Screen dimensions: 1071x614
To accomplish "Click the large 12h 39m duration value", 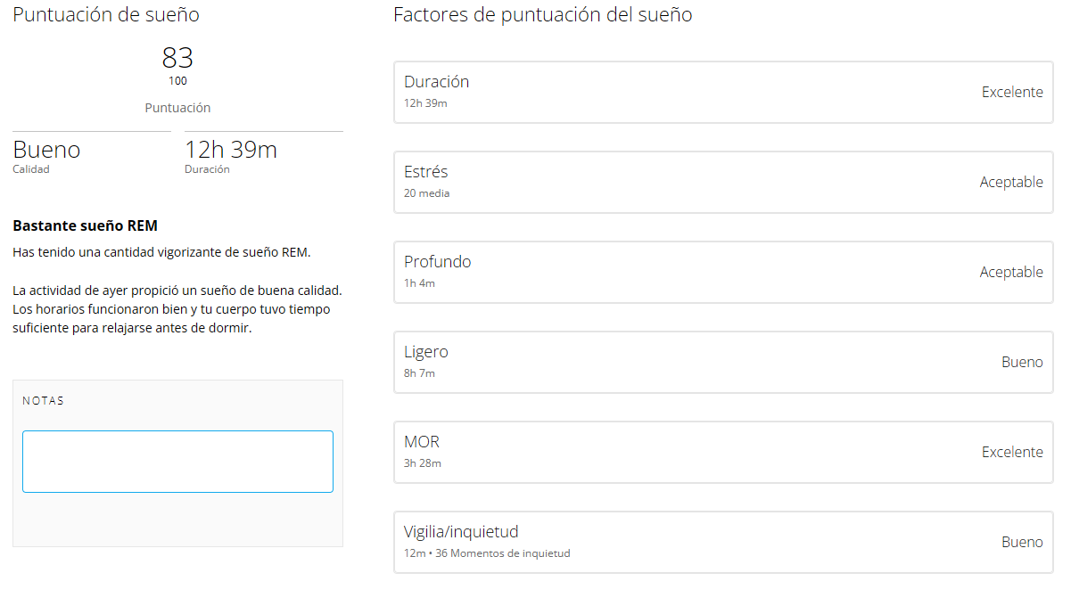I will tap(231, 150).
